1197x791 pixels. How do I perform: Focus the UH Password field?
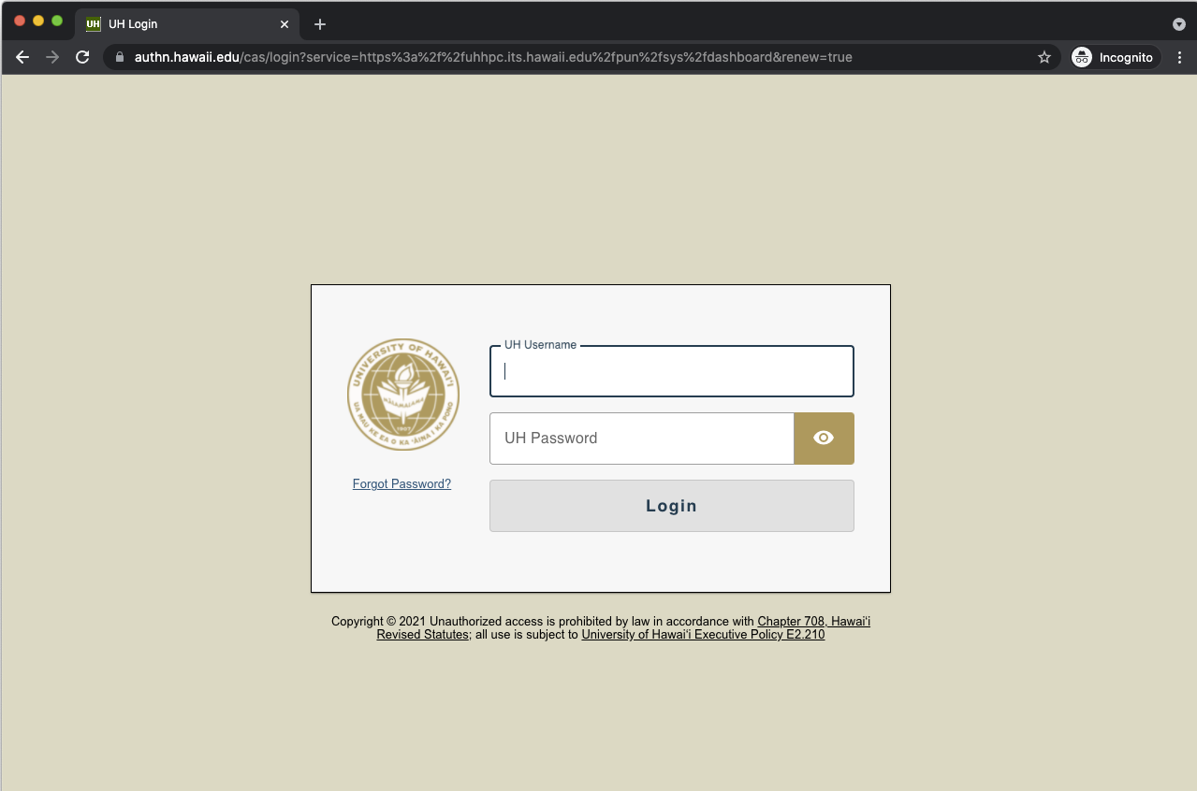click(x=642, y=438)
